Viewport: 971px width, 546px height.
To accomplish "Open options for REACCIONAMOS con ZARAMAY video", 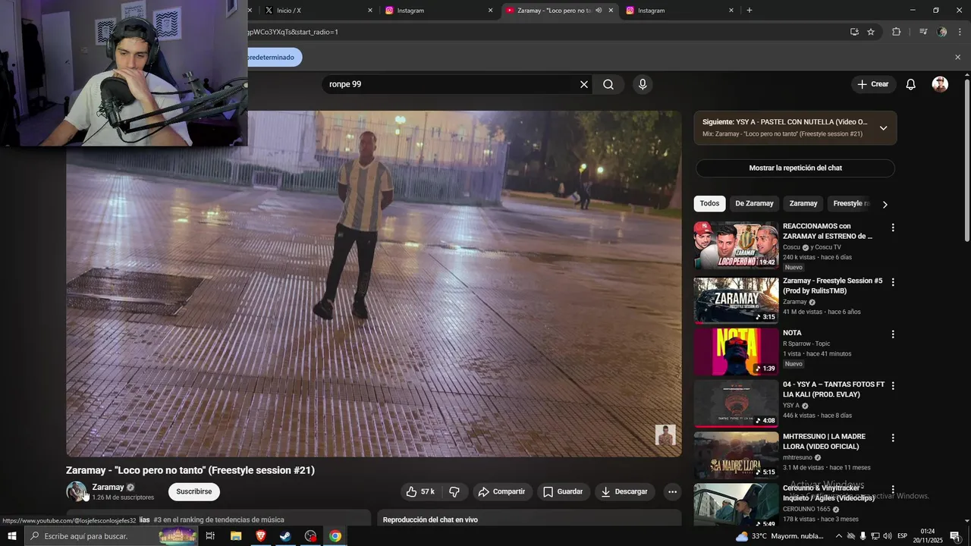I will tap(893, 227).
